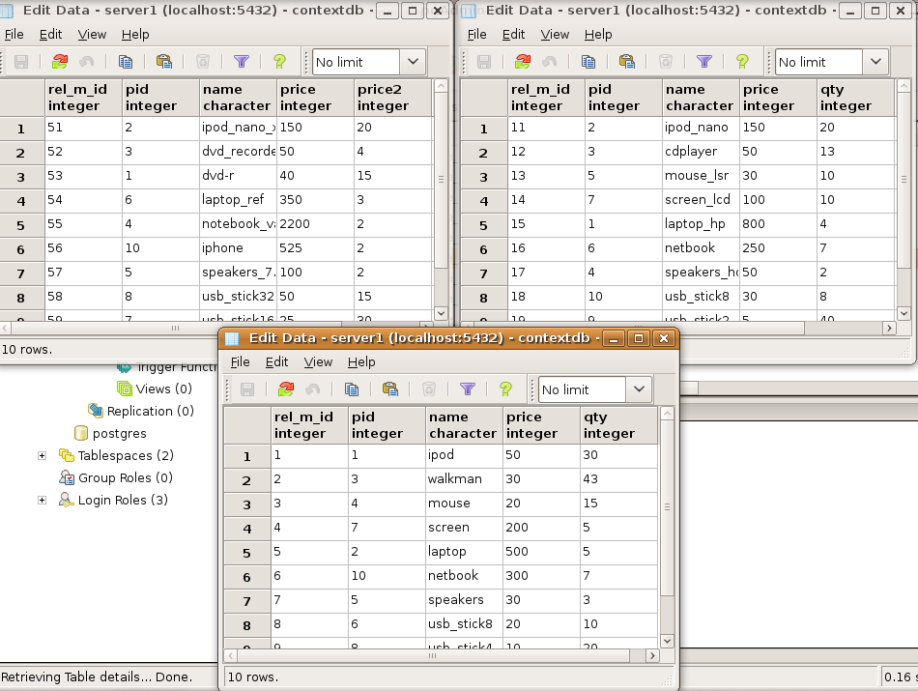Select row 6 header in top-left window
The height and width of the screenshot is (691, 918).
[x=21, y=249]
